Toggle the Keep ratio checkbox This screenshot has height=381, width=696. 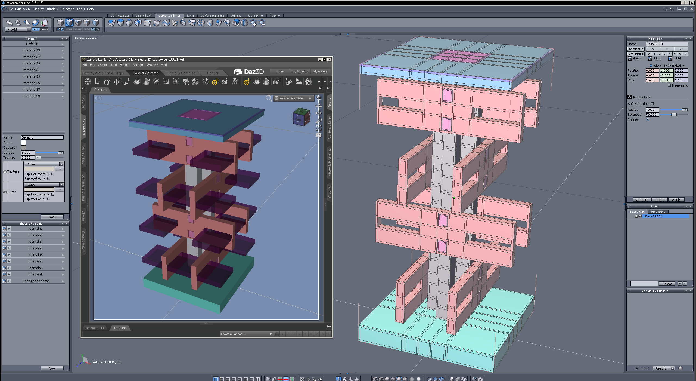pos(669,85)
